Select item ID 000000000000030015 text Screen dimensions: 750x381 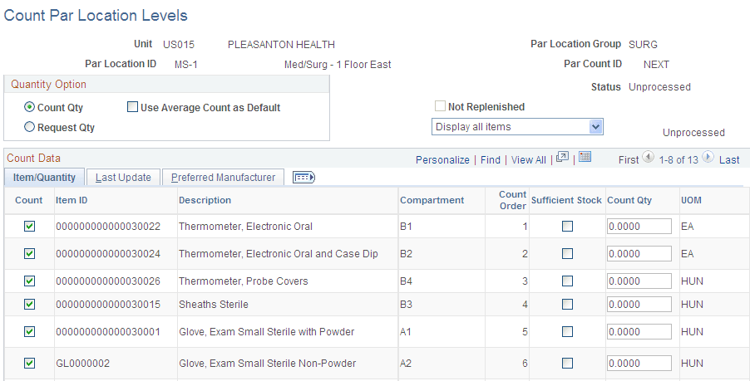click(x=108, y=304)
